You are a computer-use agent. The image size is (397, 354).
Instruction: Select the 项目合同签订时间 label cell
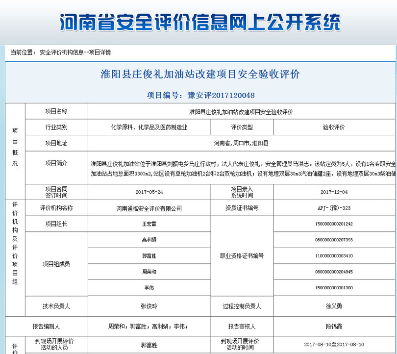click(x=56, y=192)
